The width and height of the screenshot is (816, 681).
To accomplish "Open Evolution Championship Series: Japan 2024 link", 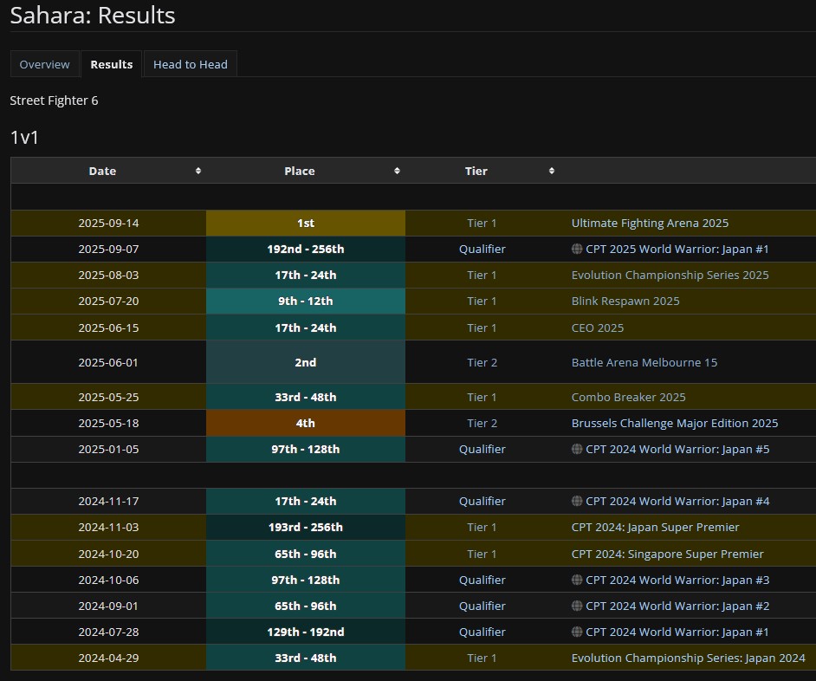I will point(688,658).
